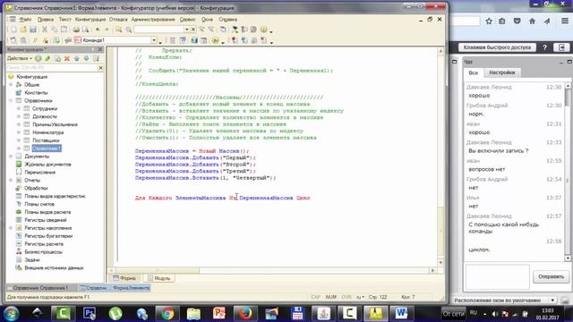Click the red delete X in Configuration panel
This screenshot has height=322, width=573.
[67, 58]
